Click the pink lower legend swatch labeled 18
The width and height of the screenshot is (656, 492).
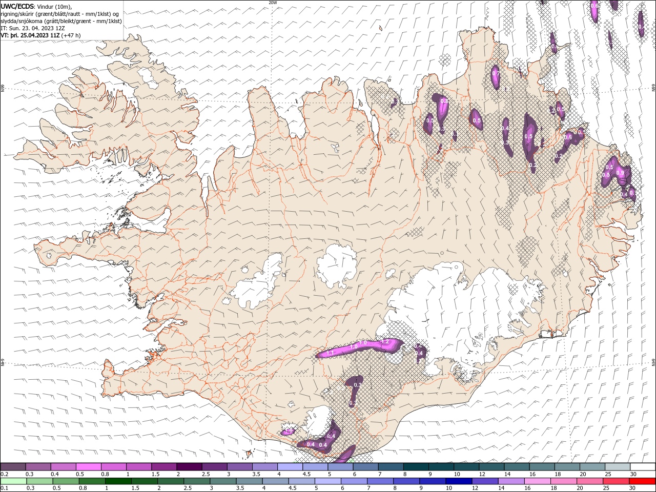pyautogui.click(x=564, y=481)
